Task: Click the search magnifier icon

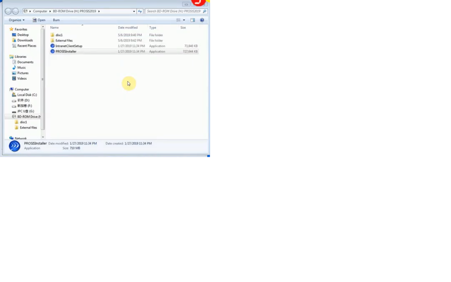Action: 205,11
